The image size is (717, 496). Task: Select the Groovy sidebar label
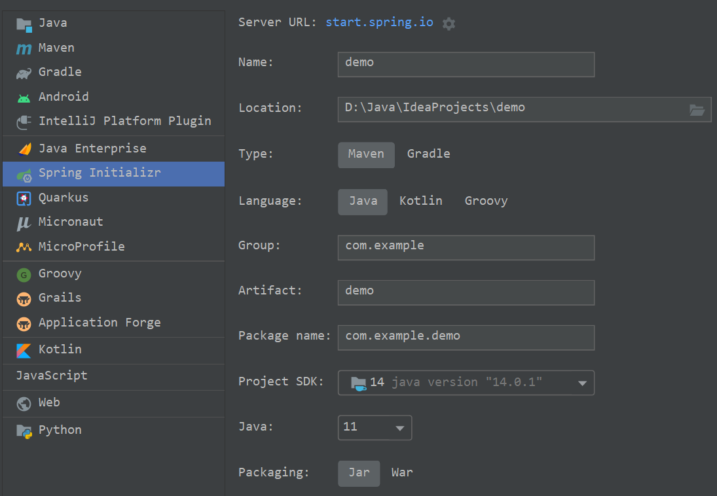click(60, 274)
